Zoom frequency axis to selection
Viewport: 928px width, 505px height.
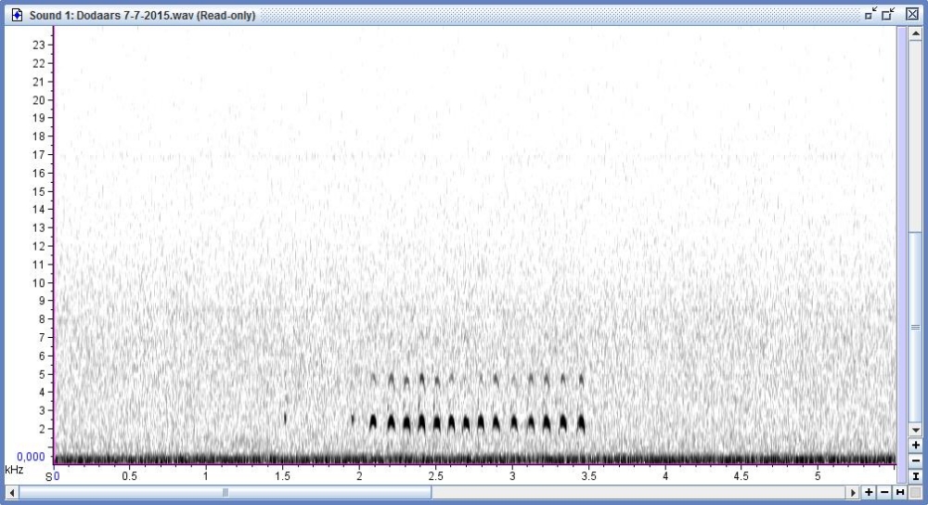pos(916,476)
